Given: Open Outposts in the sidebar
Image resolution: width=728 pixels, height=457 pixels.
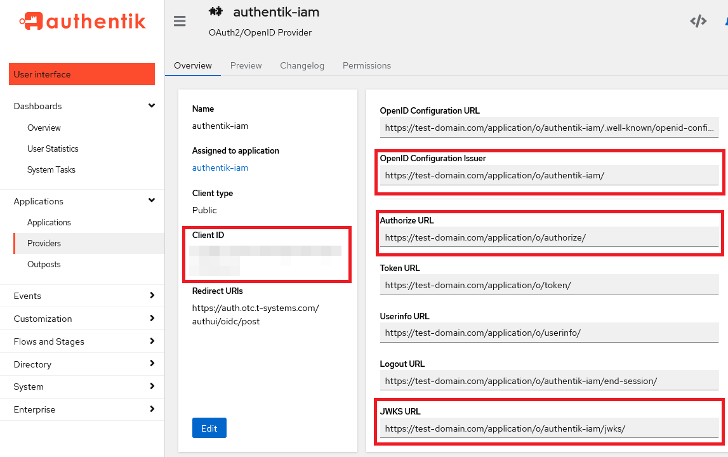Looking at the screenshot, I should tap(44, 264).
